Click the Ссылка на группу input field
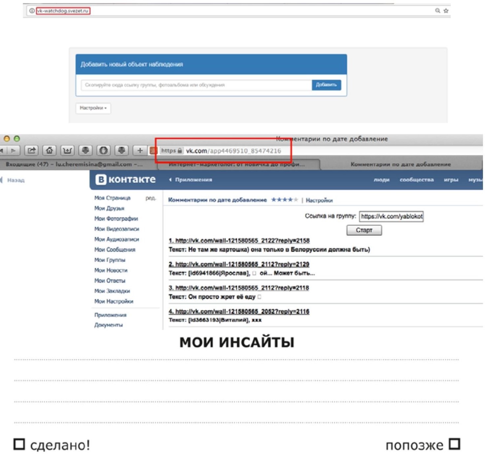This screenshot has height=456, width=485. [x=391, y=216]
